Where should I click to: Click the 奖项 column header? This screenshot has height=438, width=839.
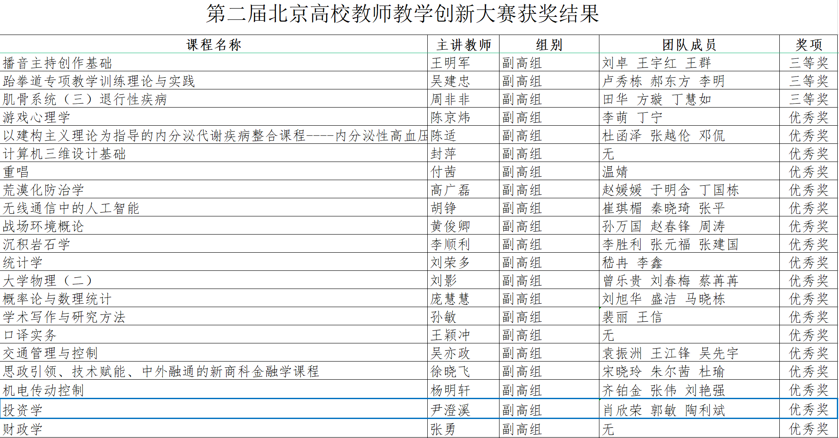pos(808,44)
